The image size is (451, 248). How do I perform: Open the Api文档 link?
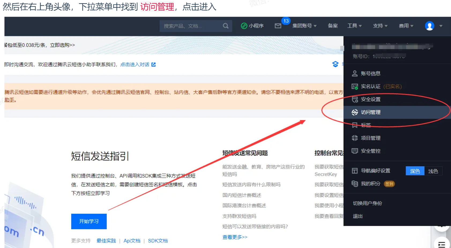(132, 241)
